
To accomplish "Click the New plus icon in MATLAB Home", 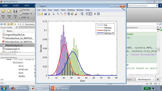I will [3, 11].
